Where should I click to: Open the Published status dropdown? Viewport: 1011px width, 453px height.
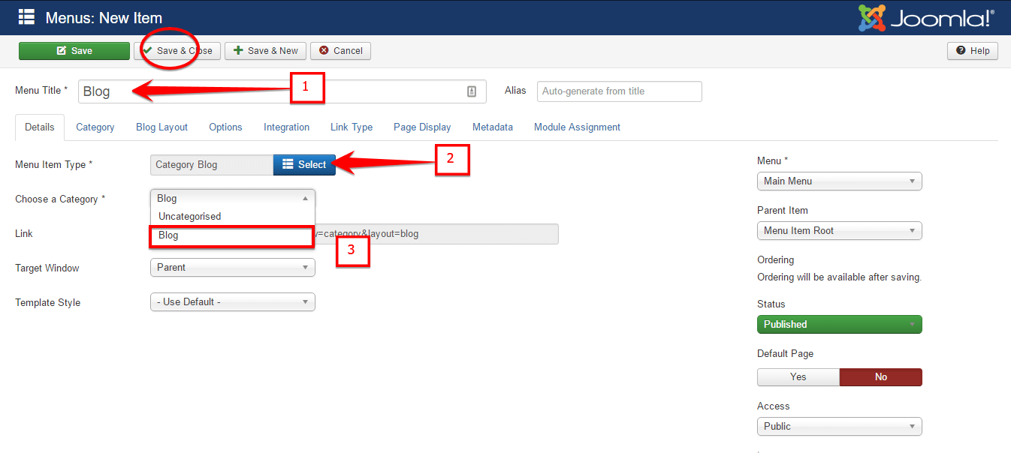[839, 324]
